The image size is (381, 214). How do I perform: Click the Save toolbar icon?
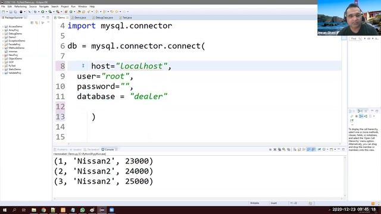11,12
